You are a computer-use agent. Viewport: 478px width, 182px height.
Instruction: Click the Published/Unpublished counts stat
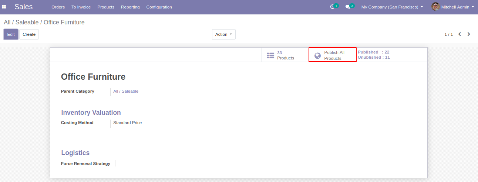(374, 55)
